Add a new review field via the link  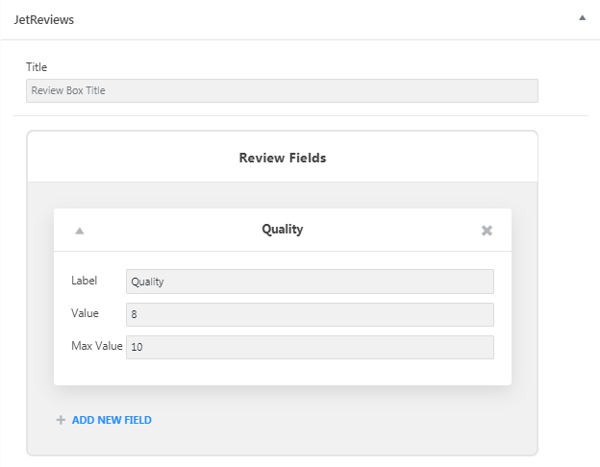click(112, 420)
